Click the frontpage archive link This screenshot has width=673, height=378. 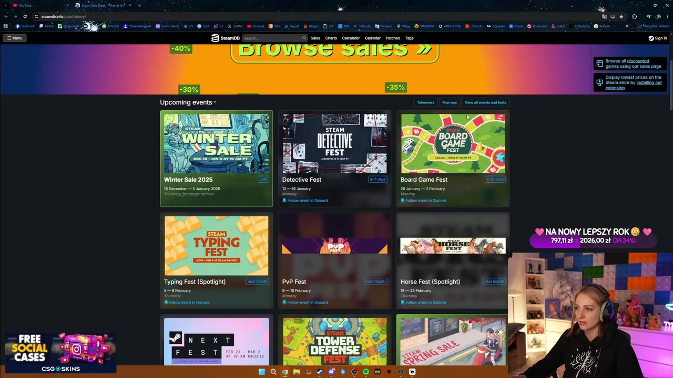pyautogui.click(x=199, y=194)
